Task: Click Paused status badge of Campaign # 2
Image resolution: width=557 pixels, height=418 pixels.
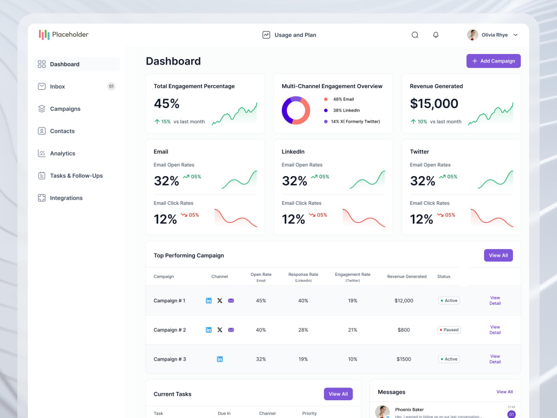Action: [449, 330]
